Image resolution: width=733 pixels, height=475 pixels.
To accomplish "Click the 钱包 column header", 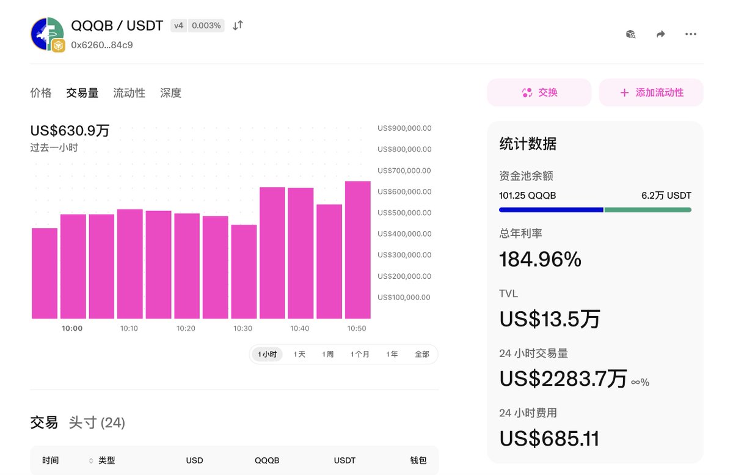I will (x=418, y=460).
